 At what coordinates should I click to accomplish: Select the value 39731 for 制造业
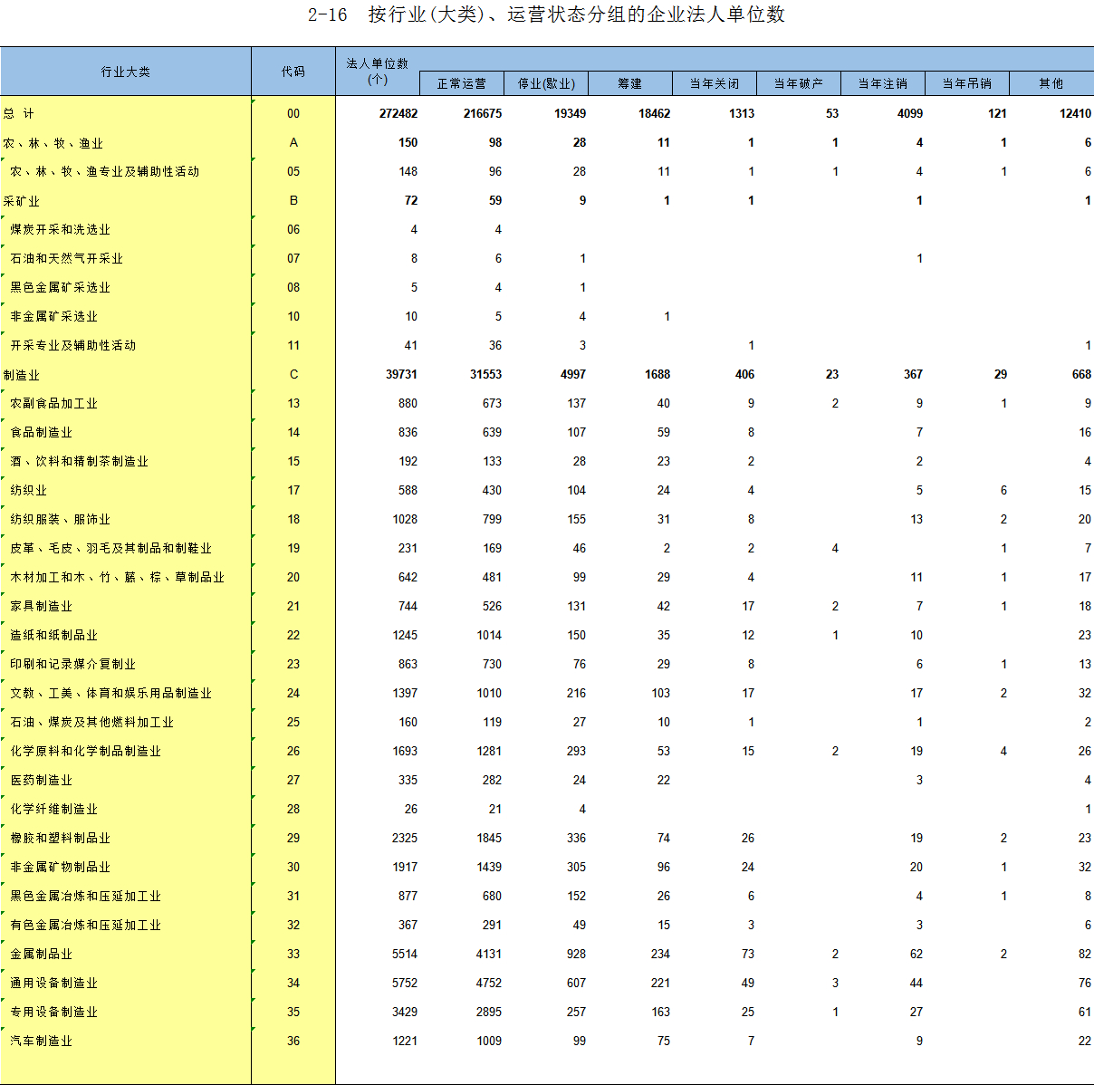coord(401,374)
